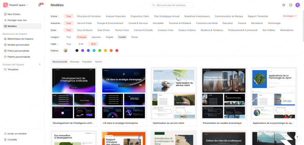Select the purple palette color swatch

click(83, 51)
